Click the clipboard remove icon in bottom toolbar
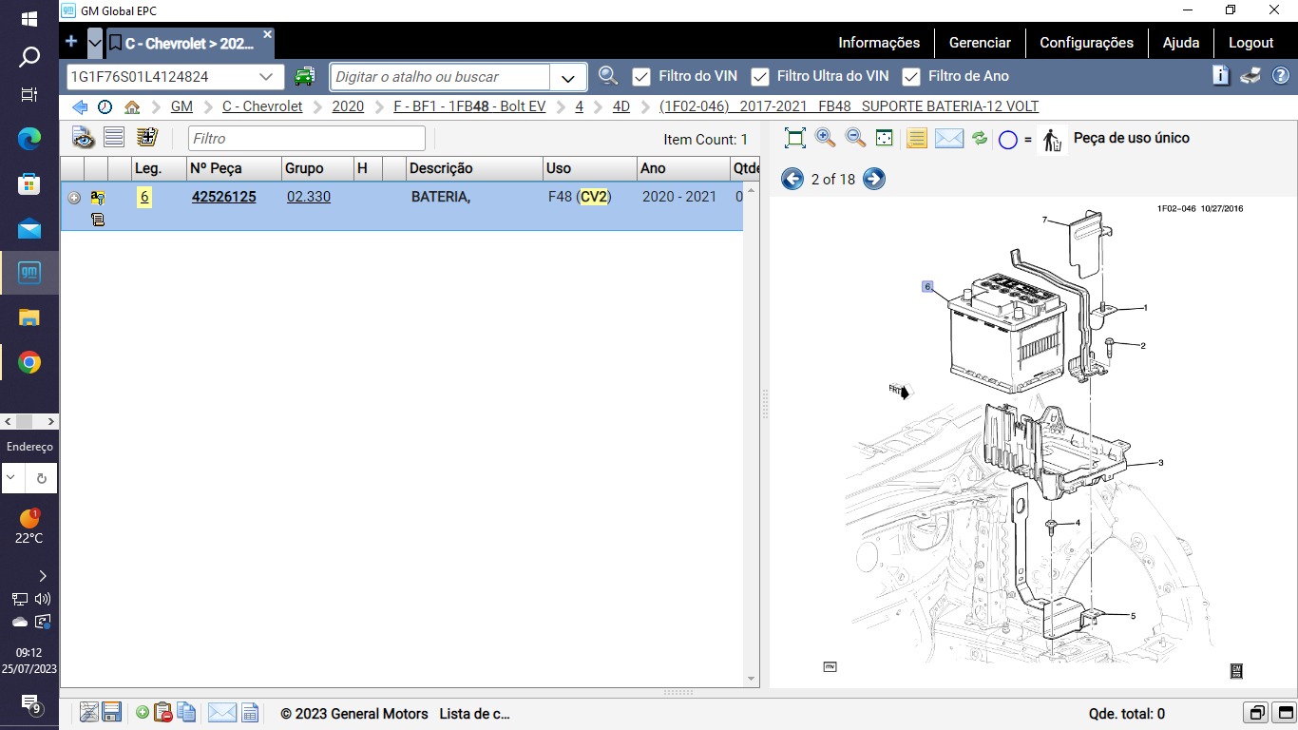Screen dimensions: 1298x730 [x=163, y=712]
